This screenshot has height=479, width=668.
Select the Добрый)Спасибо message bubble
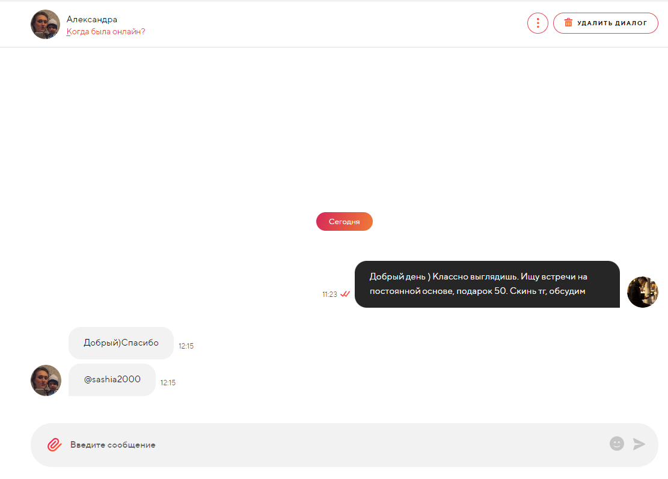[121, 343]
